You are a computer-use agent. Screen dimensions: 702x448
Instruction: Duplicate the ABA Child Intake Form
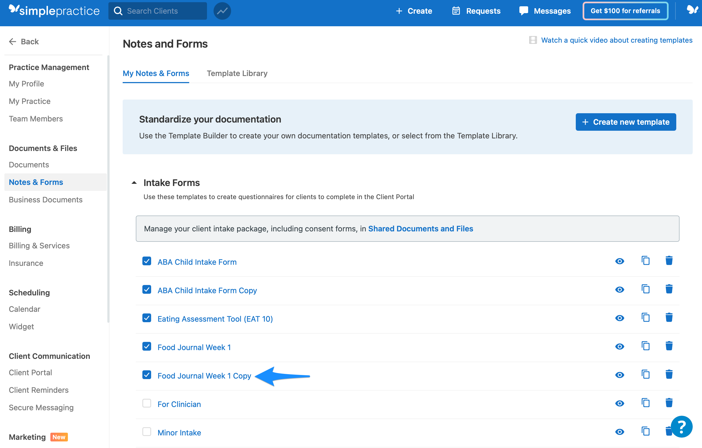tap(645, 260)
